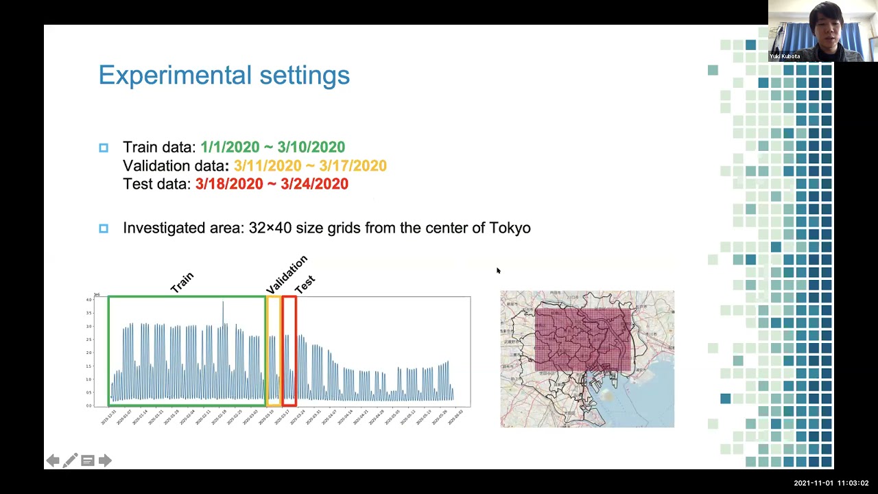
Task: Open the slide menu icon
Action: [87, 460]
